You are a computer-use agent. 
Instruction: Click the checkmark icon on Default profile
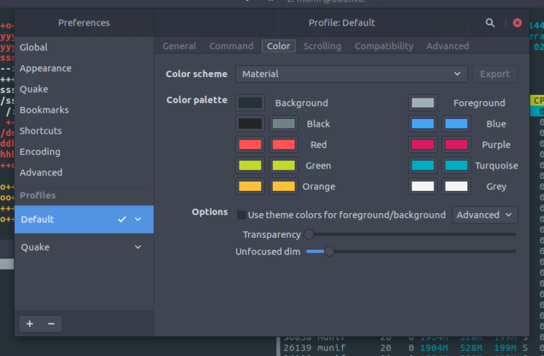pos(122,219)
